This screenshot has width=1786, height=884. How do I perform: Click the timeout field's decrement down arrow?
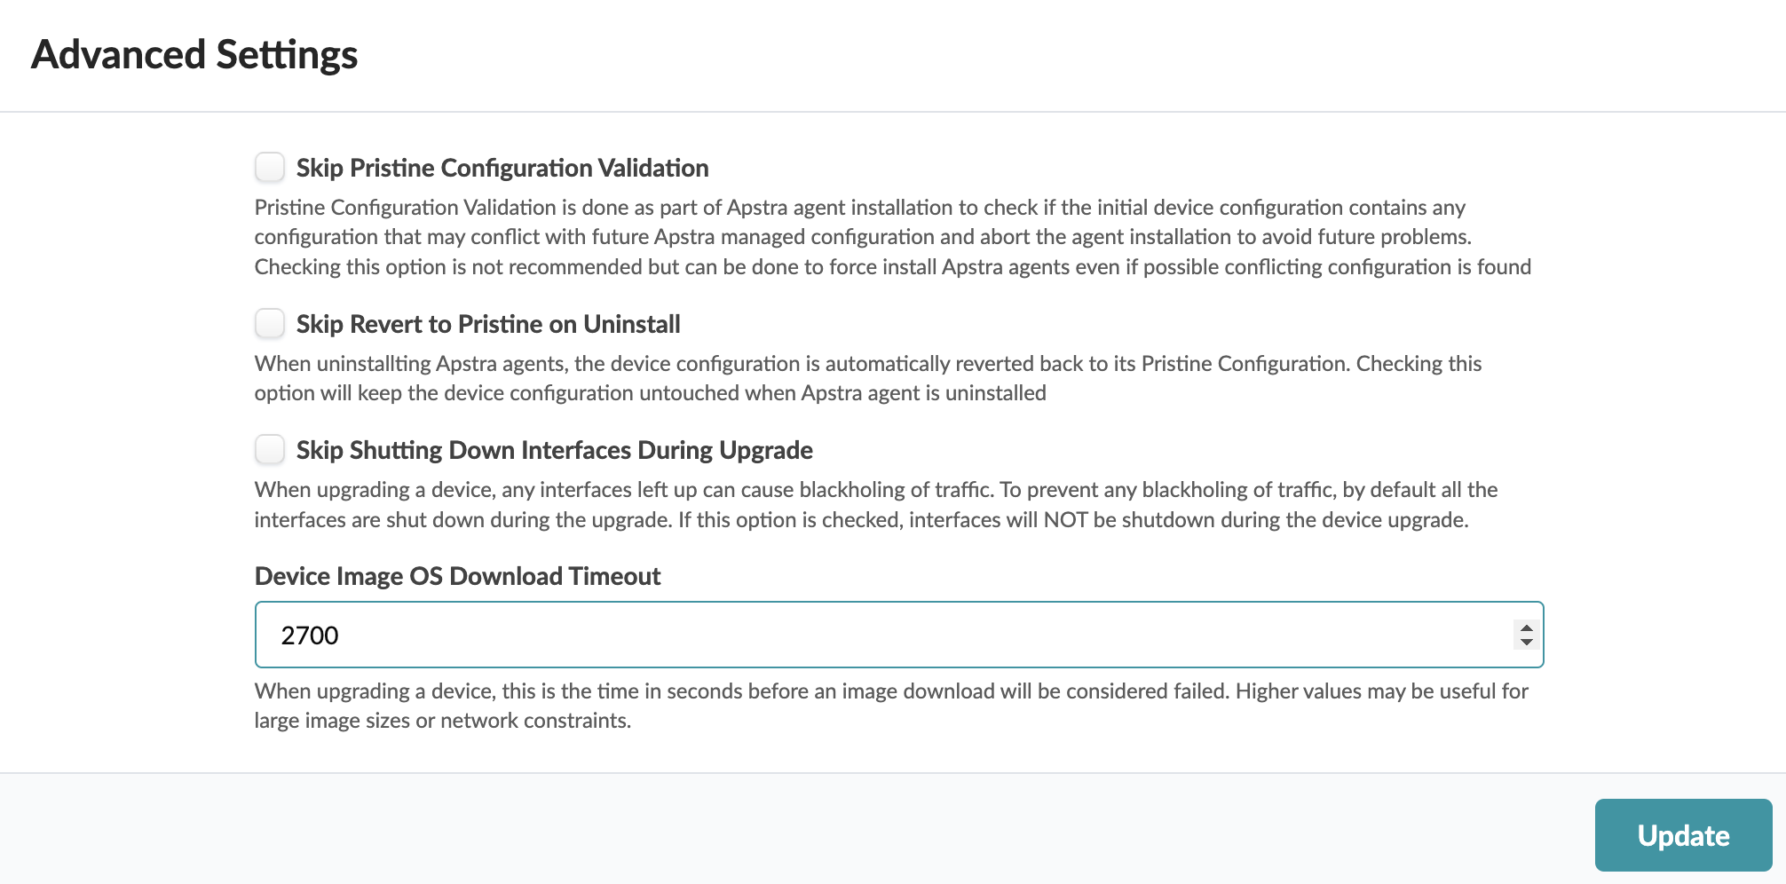coord(1526,642)
